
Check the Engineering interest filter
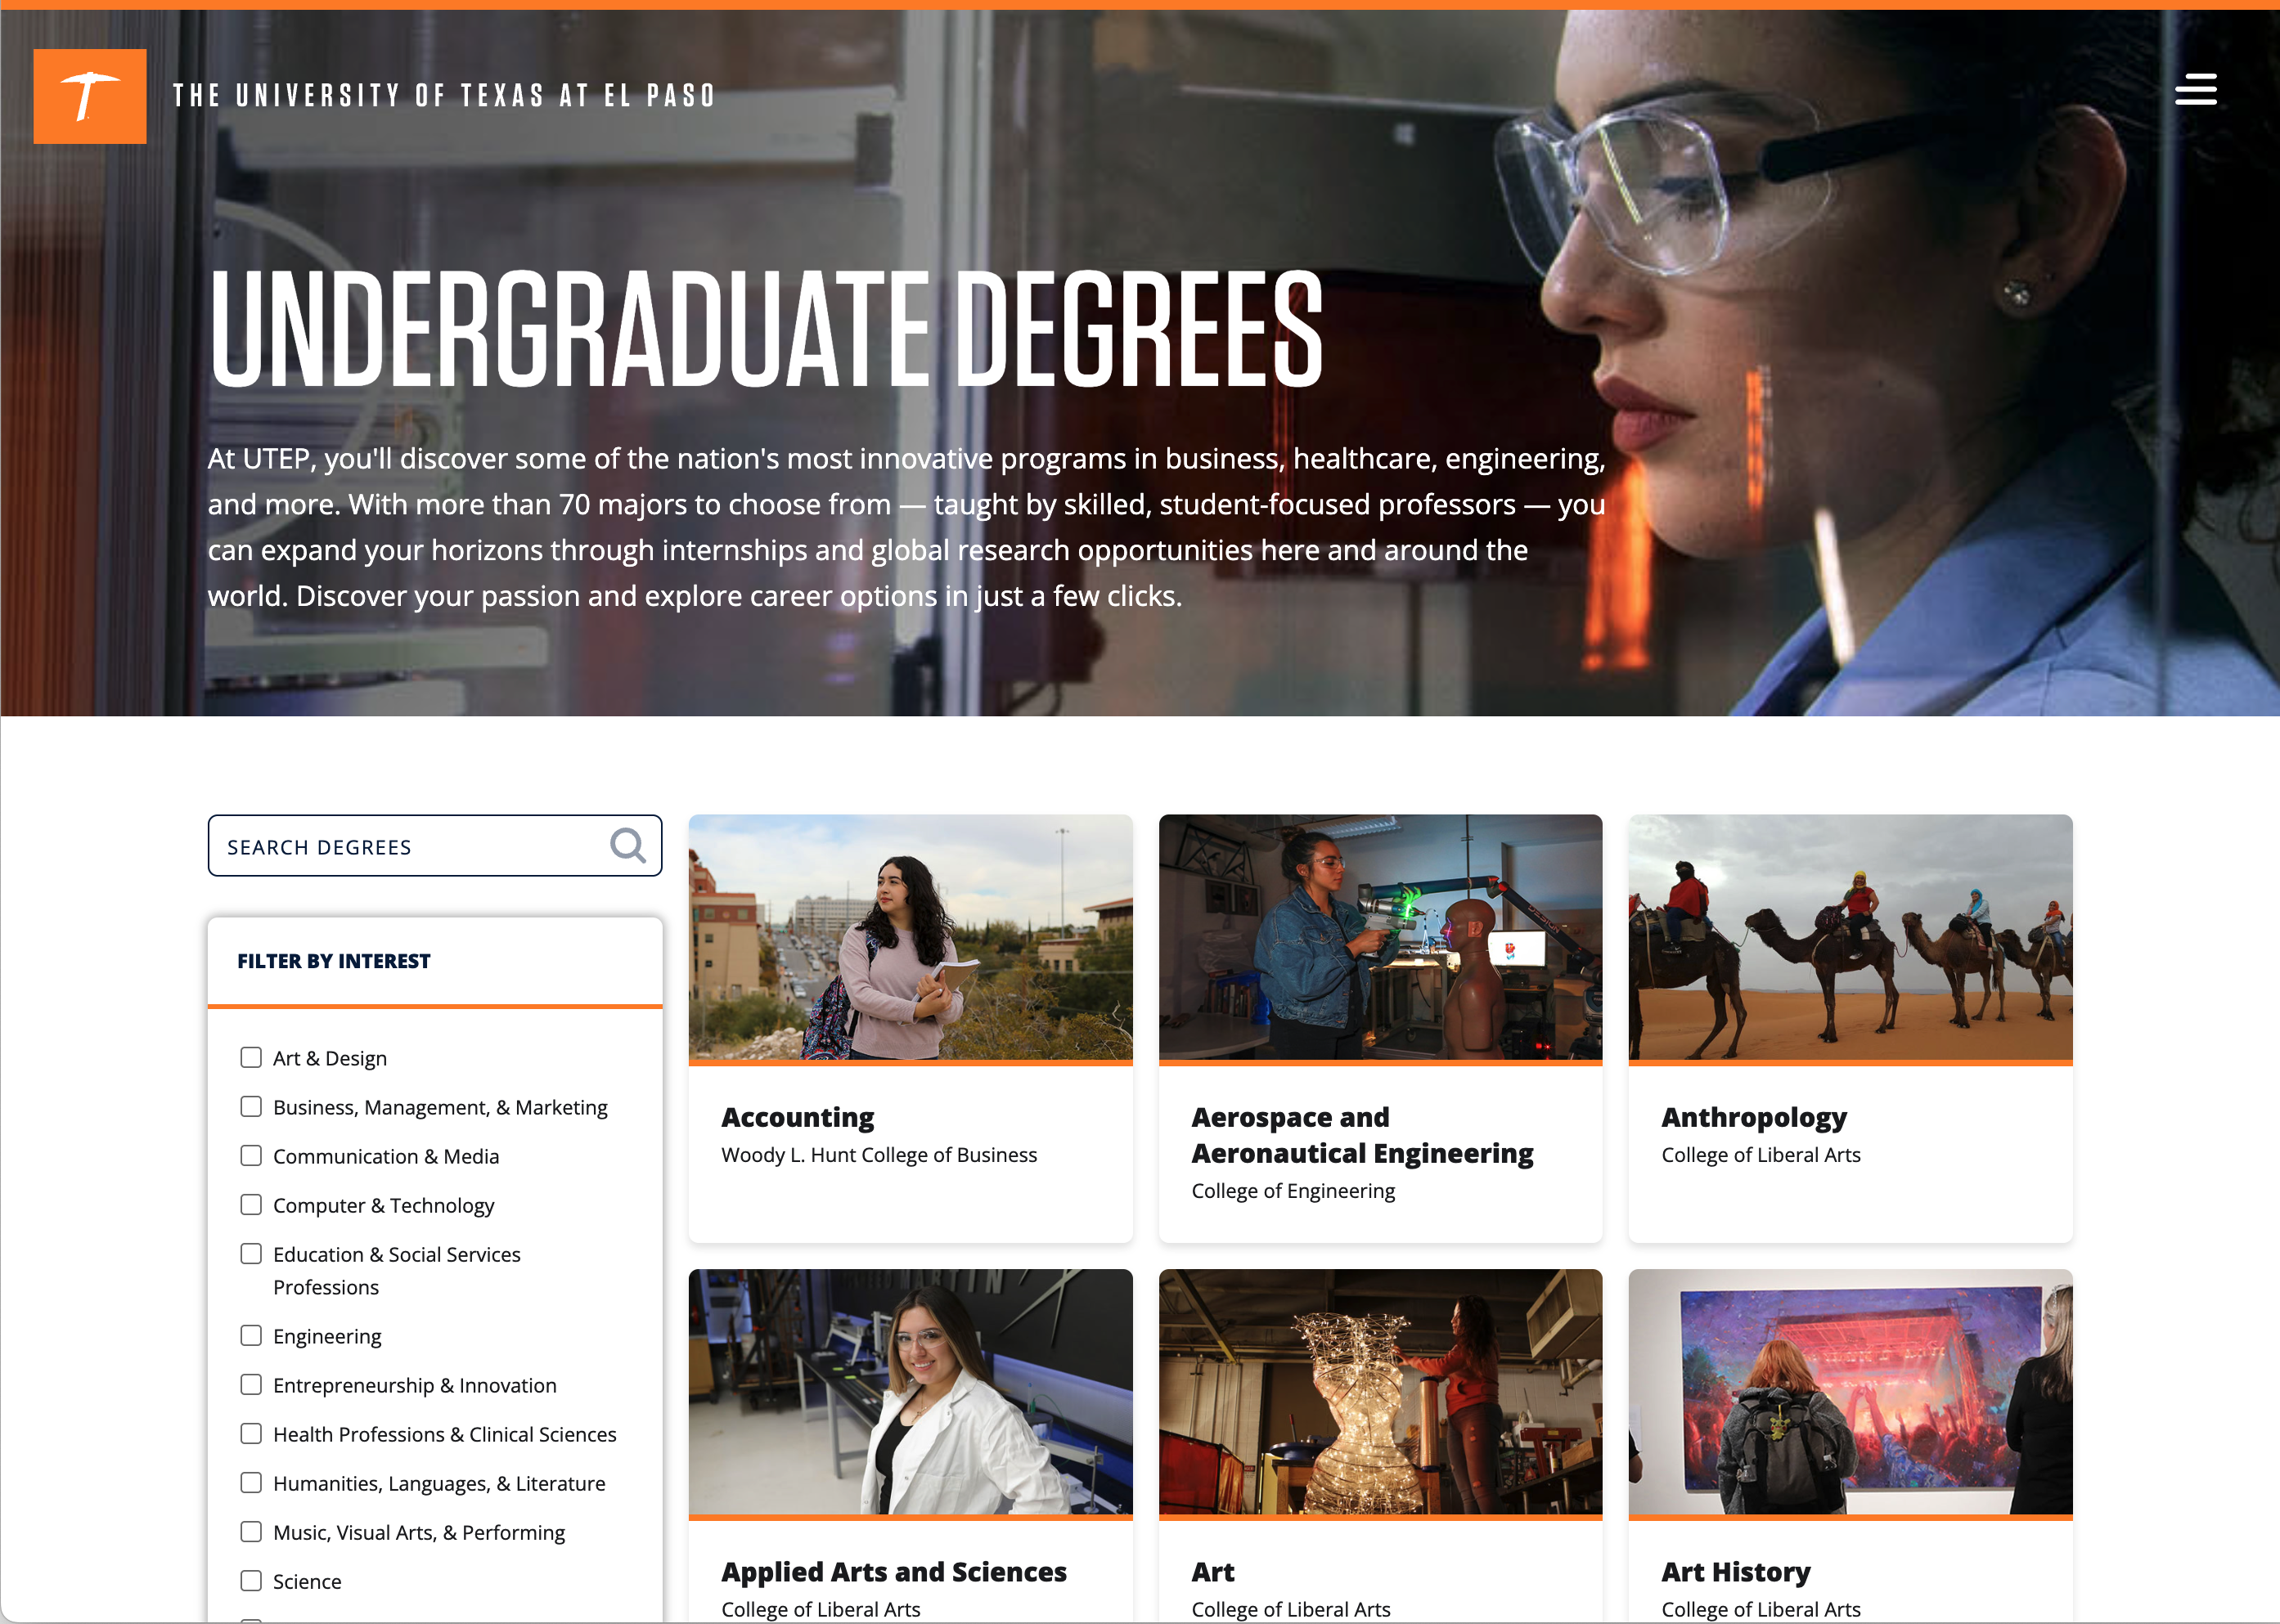[x=251, y=1336]
